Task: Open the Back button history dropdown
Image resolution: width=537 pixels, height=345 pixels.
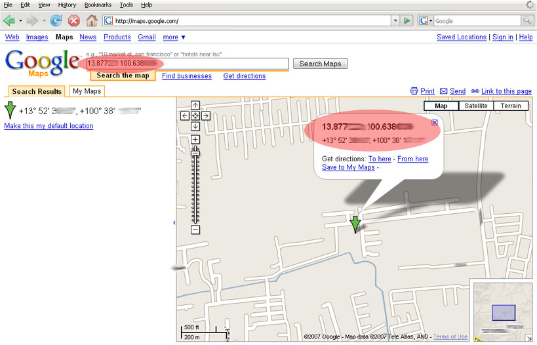Action: point(20,21)
